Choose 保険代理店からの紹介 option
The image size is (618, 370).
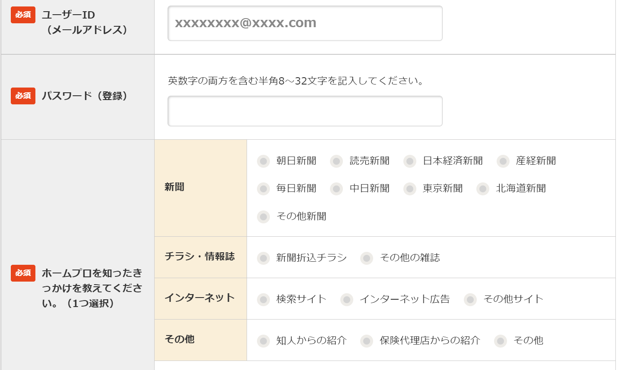[367, 341]
